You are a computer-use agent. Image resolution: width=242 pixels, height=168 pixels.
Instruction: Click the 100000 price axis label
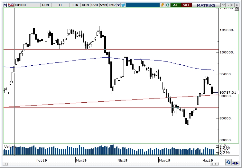227,52
